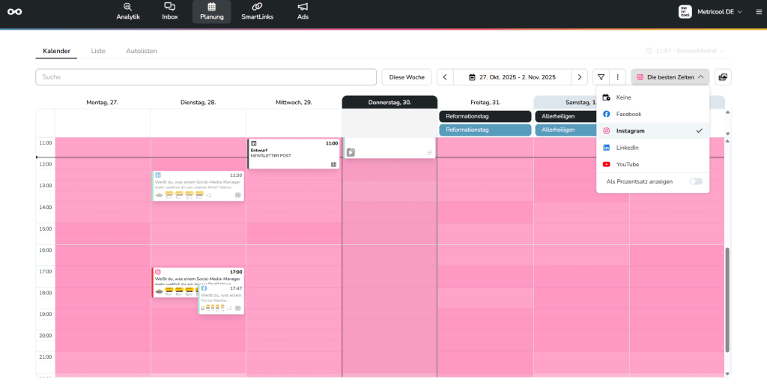Image resolution: width=767 pixels, height=388 pixels.
Task: Click the Montag, 27. day header
Action: click(x=102, y=103)
